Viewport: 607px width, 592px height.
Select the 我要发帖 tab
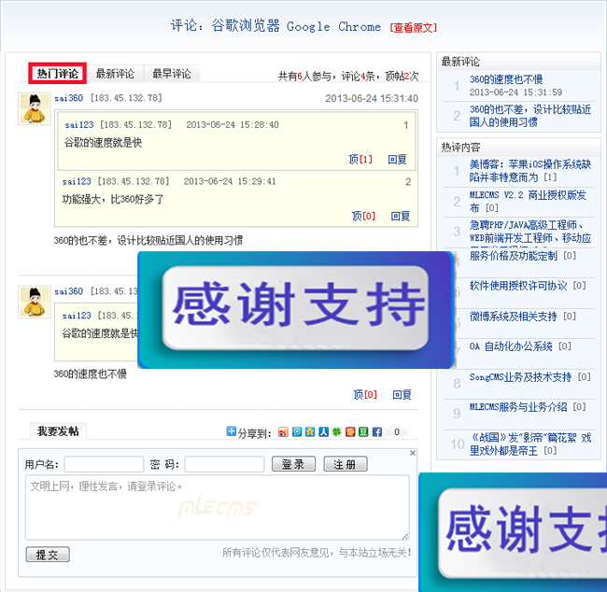(58, 431)
